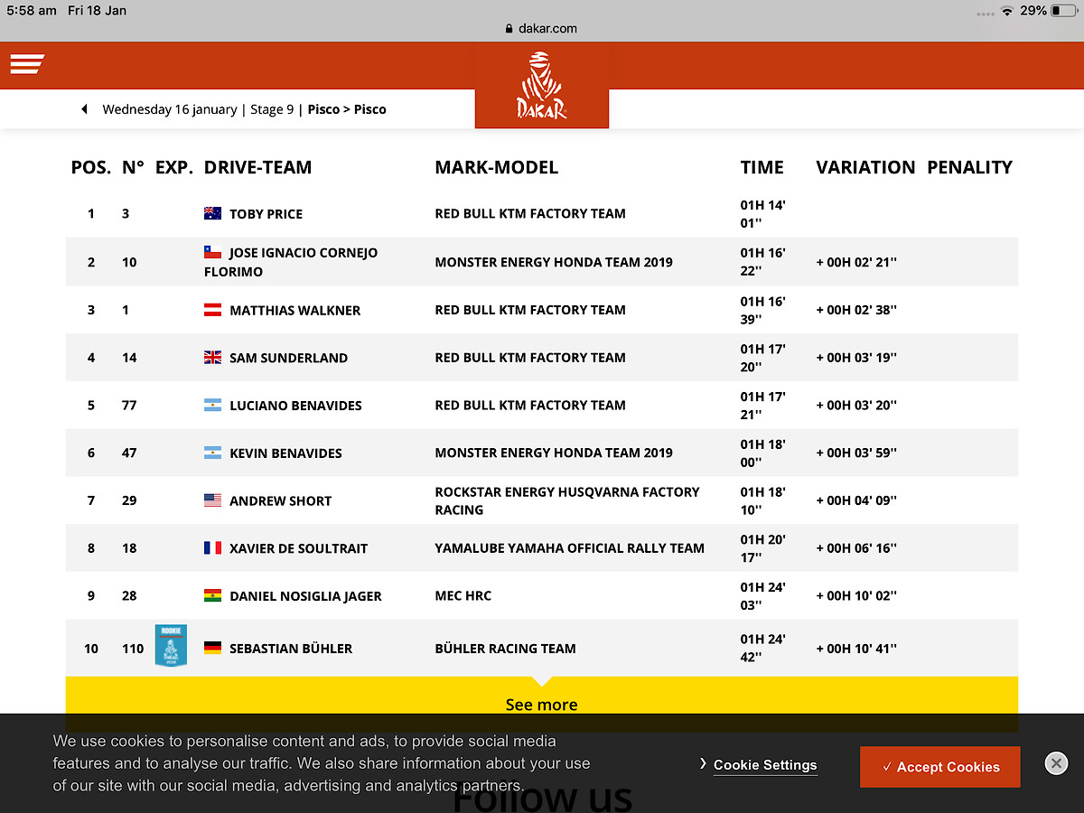This screenshot has height=813, width=1084.
Task: Select rider name Toby Price
Action: pos(266,214)
